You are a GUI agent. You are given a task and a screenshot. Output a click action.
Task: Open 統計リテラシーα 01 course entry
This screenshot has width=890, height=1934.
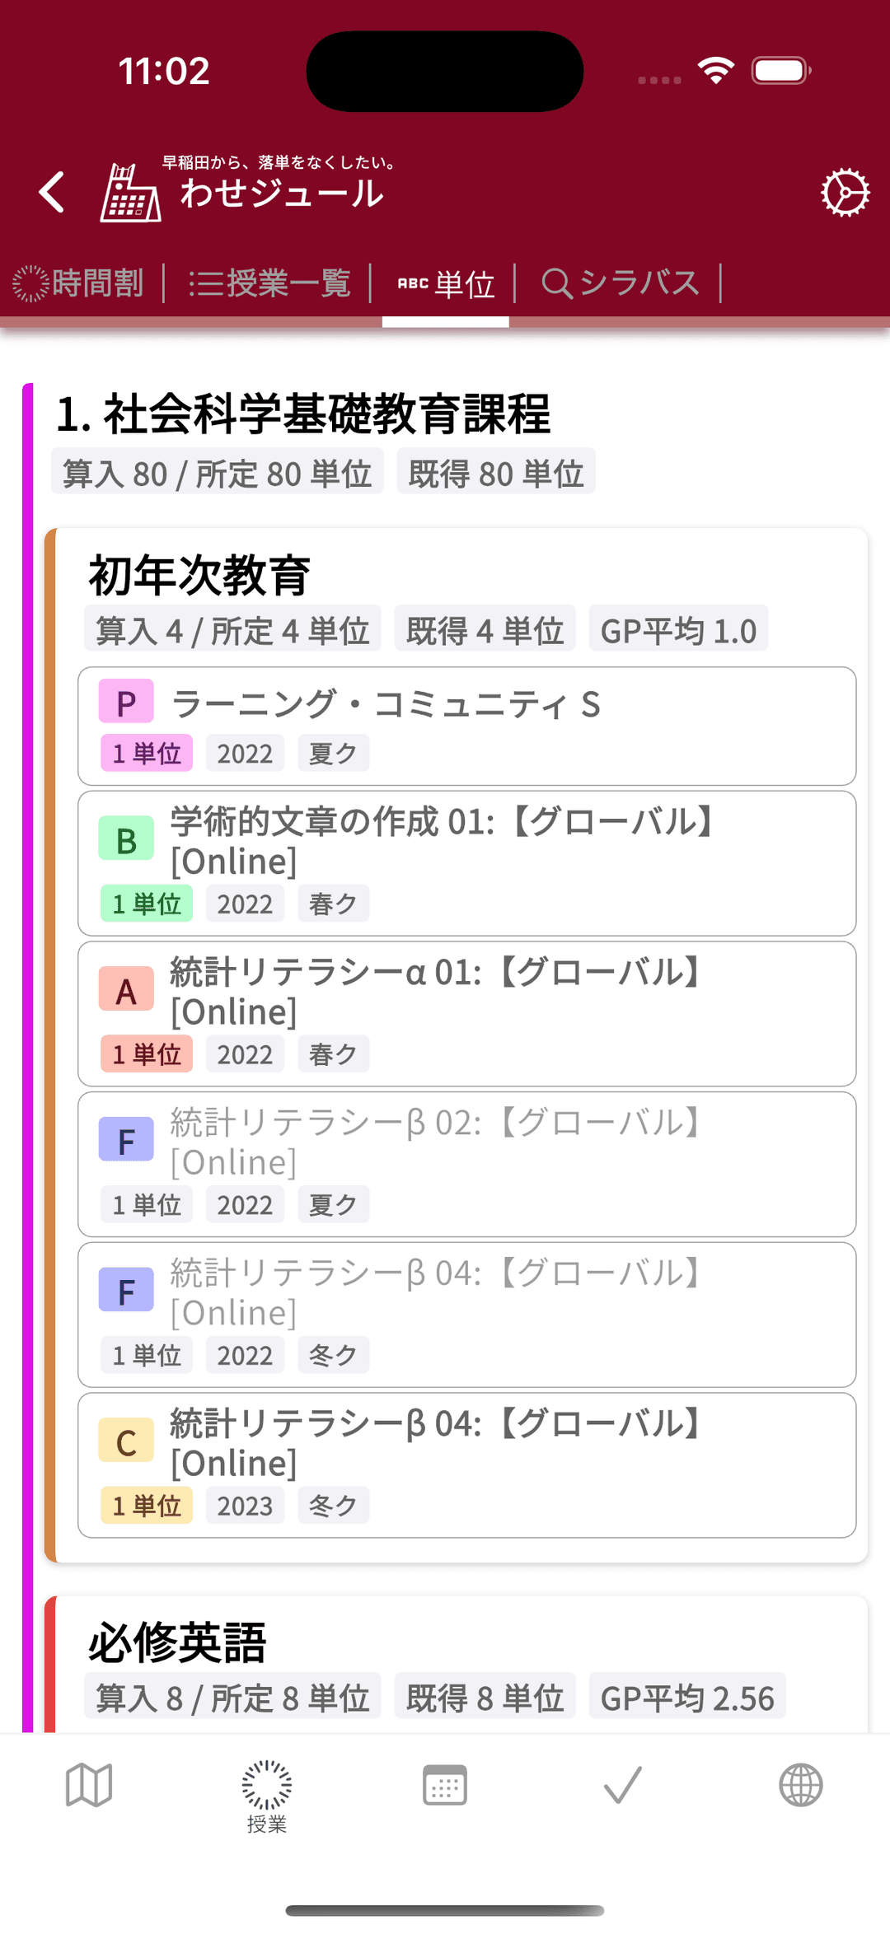point(466,1013)
